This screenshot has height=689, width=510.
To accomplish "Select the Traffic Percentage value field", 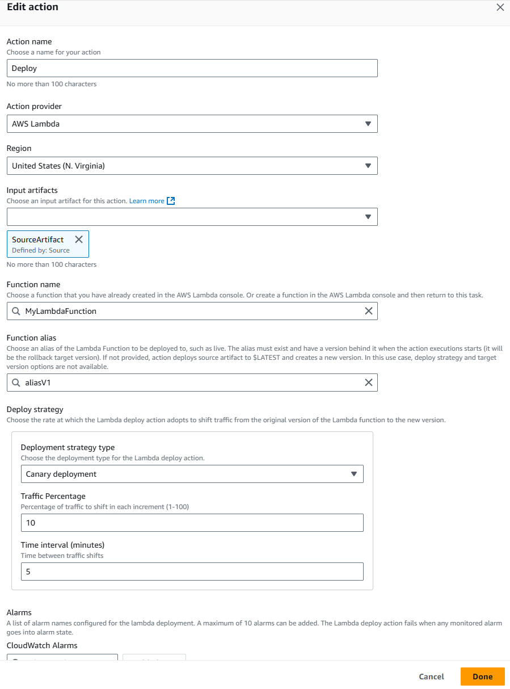I will (192, 523).
